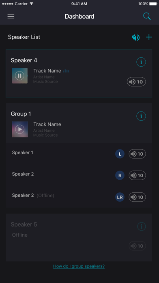159x283 pixels.
Task: Toggle Speaker 2 R channel badge
Action: [120, 175]
